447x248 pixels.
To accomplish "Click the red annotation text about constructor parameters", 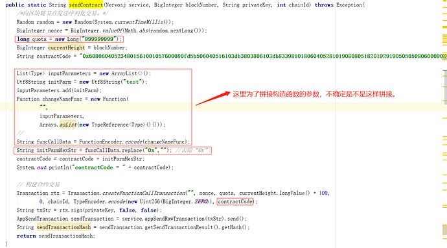I will (x=314, y=94).
